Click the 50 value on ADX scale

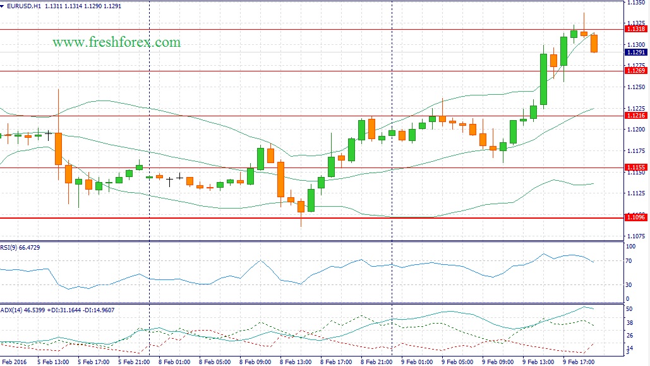(x=631, y=310)
